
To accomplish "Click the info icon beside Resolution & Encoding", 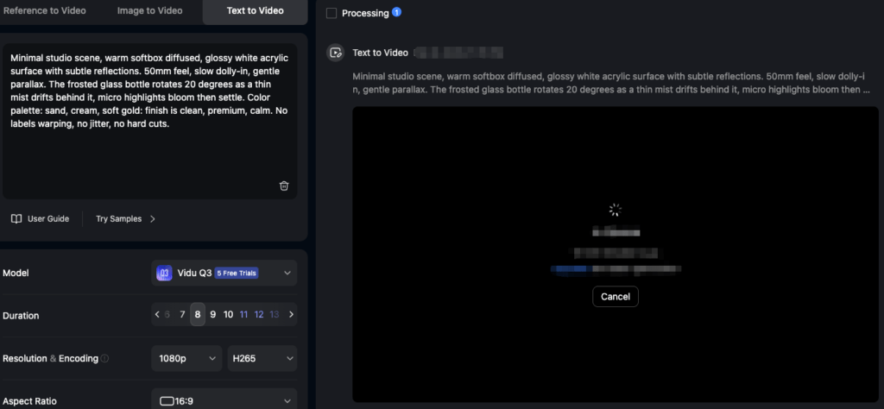I will click(105, 359).
